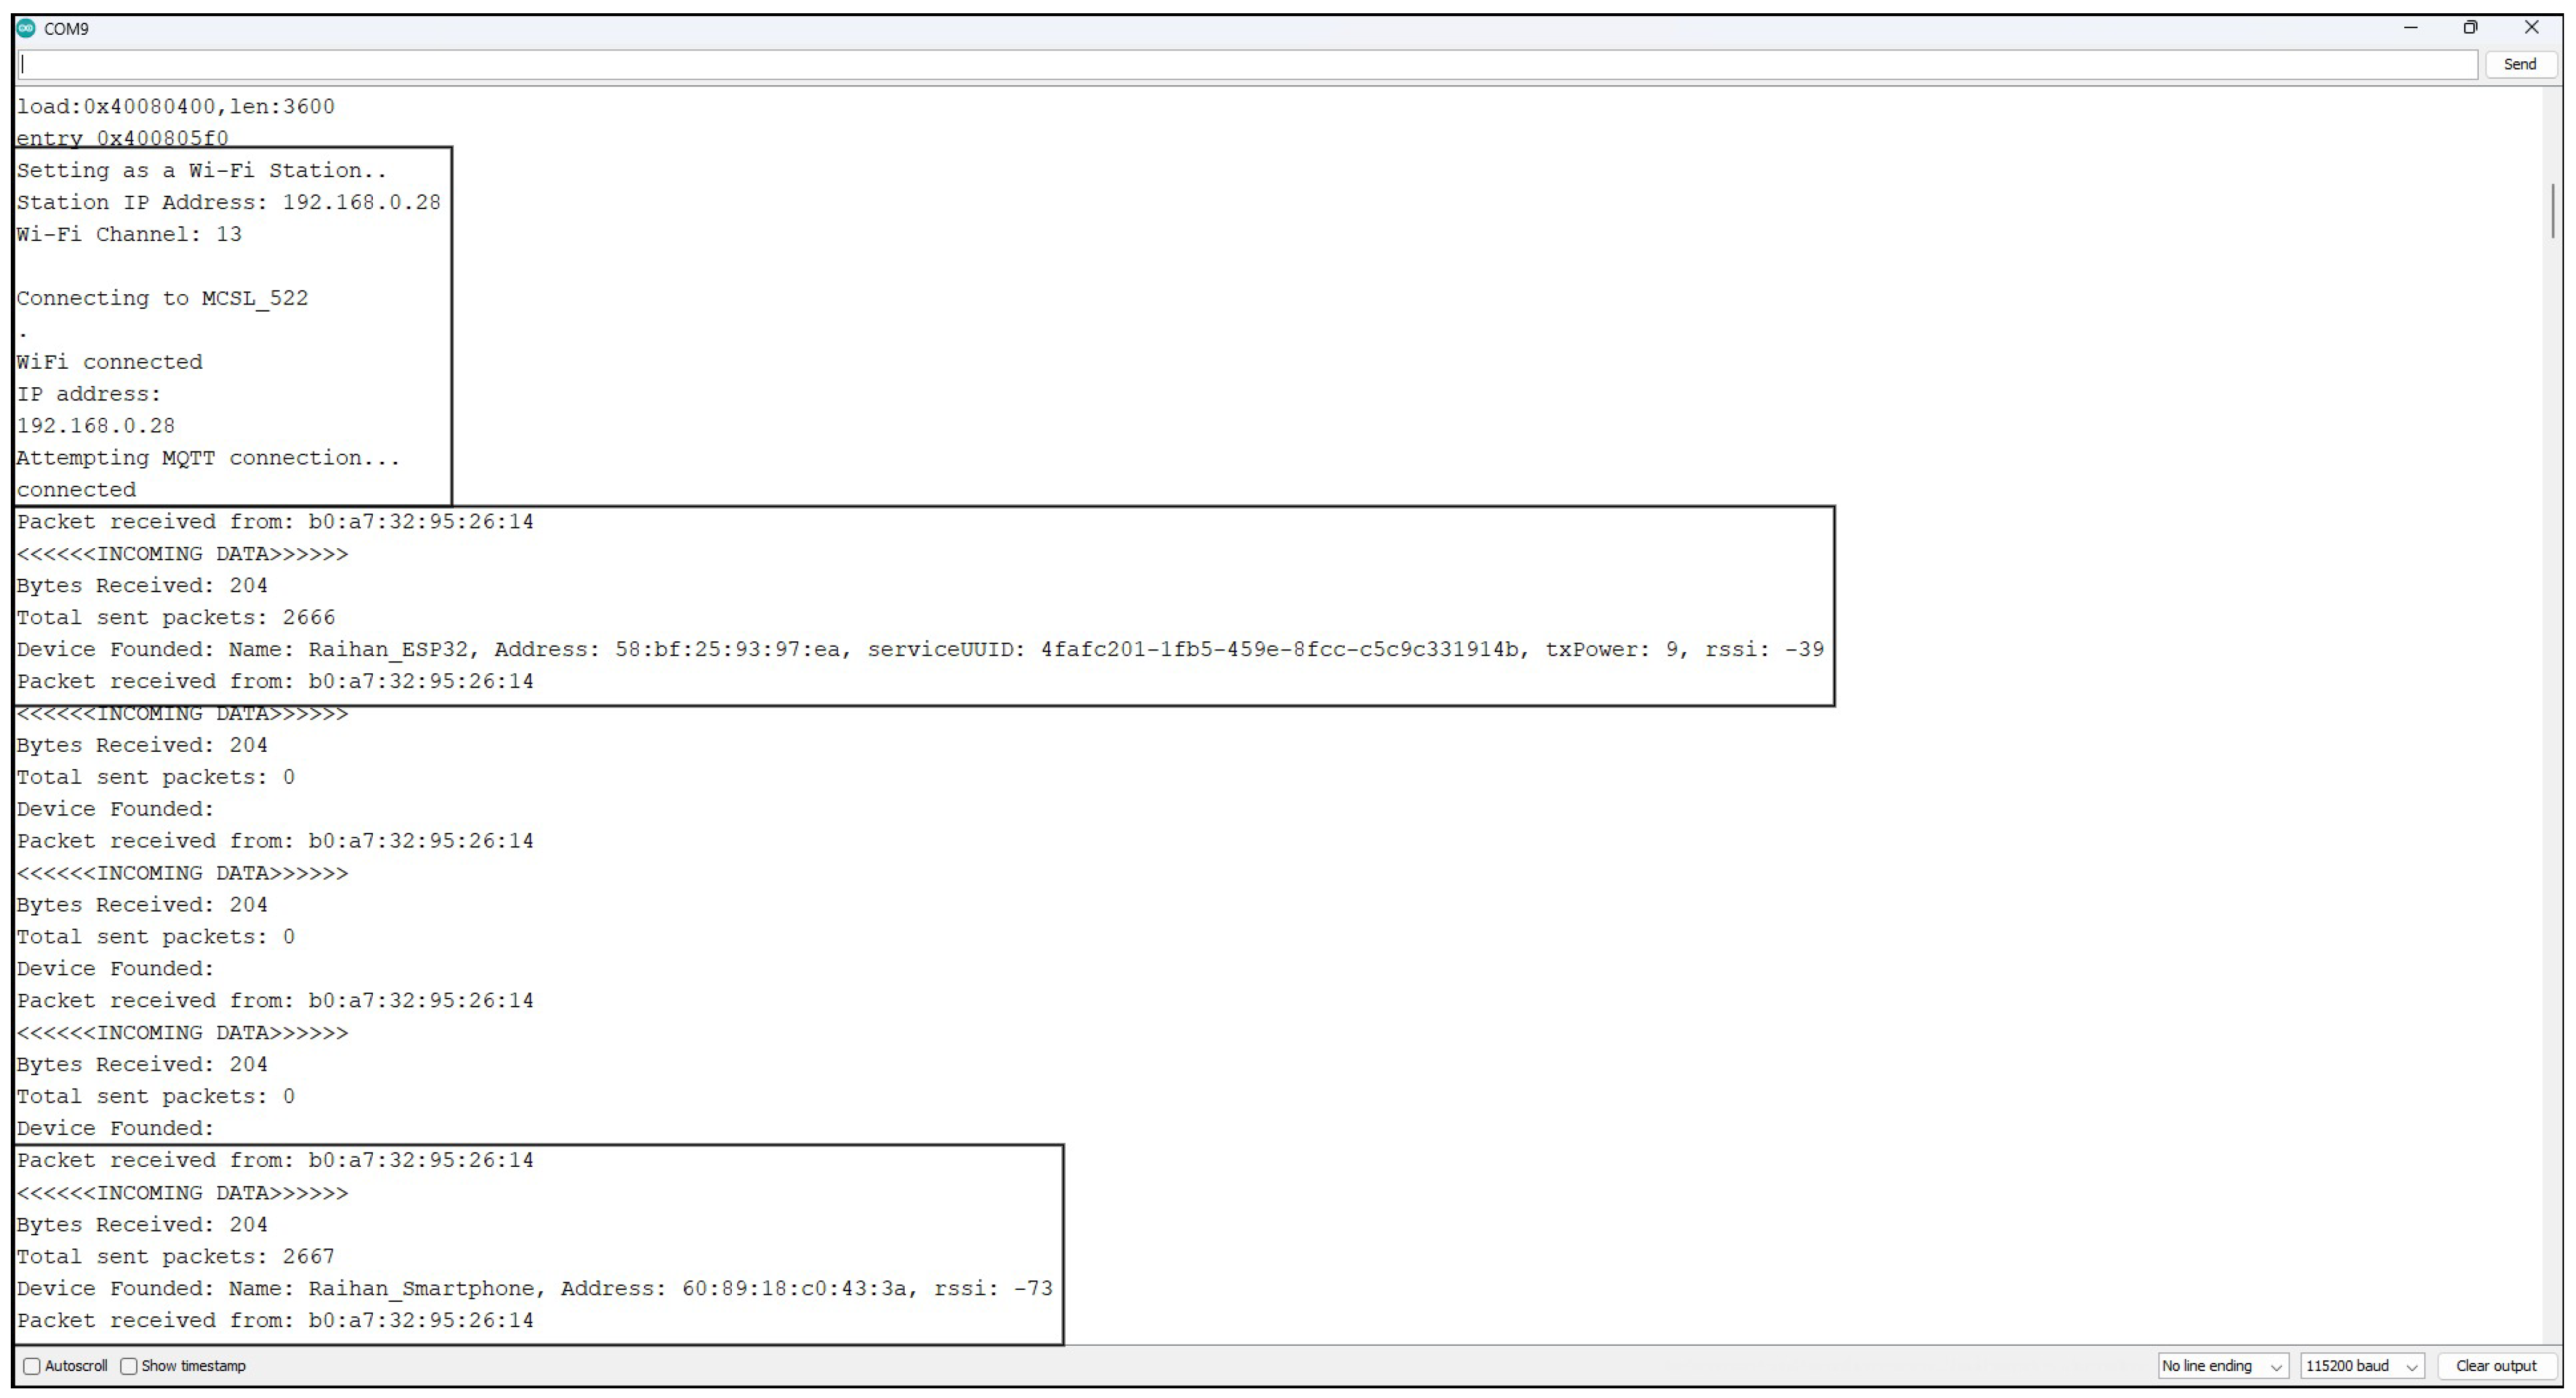Image resolution: width=2576 pixels, height=1398 pixels.
Task: Click the Total sent packets: 2666 line
Action: point(175,617)
